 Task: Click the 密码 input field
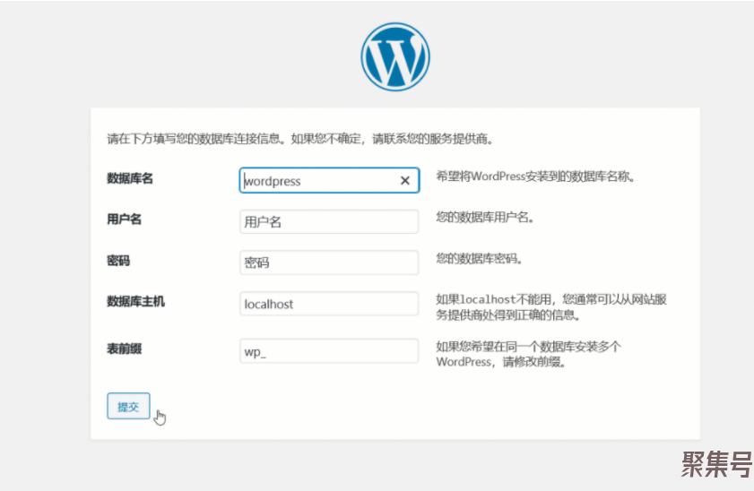click(x=329, y=263)
